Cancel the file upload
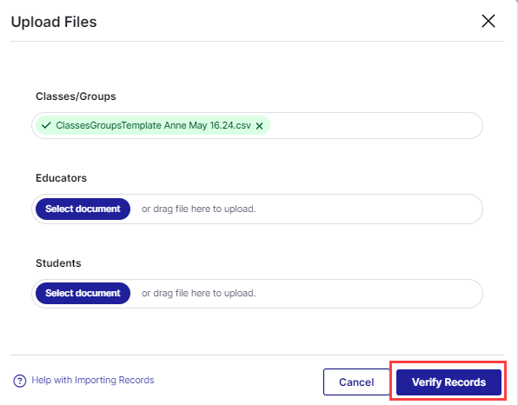This screenshot has width=518, height=405. [356, 382]
